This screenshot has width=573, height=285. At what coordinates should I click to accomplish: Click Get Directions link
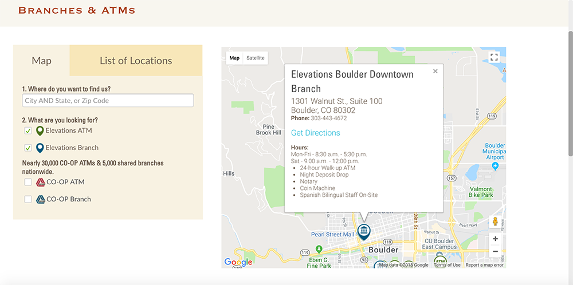point(315,133)
